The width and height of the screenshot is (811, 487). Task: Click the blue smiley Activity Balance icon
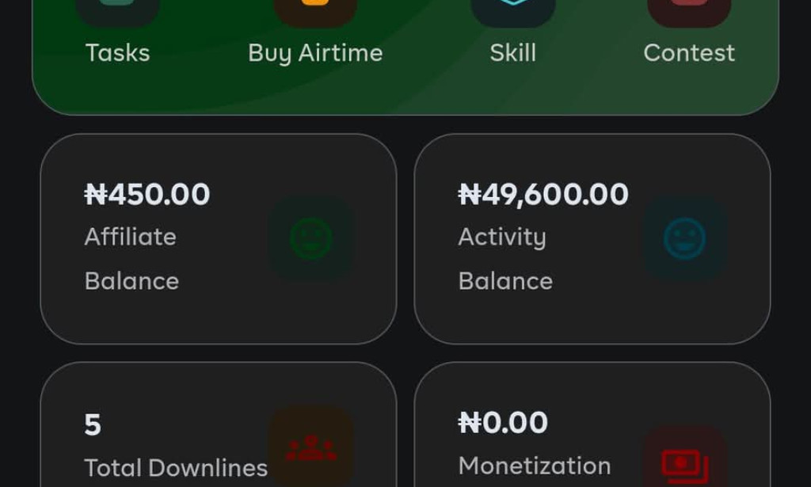[685, 238]
